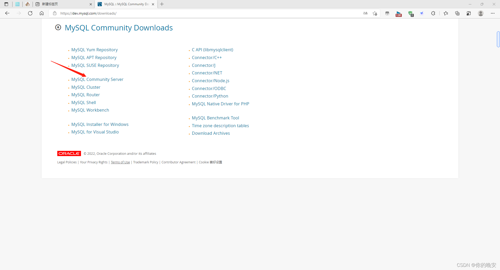Click the first pinned tab icon
The height and width of the screenshot is (270, 500).
[x=17, y=4]
